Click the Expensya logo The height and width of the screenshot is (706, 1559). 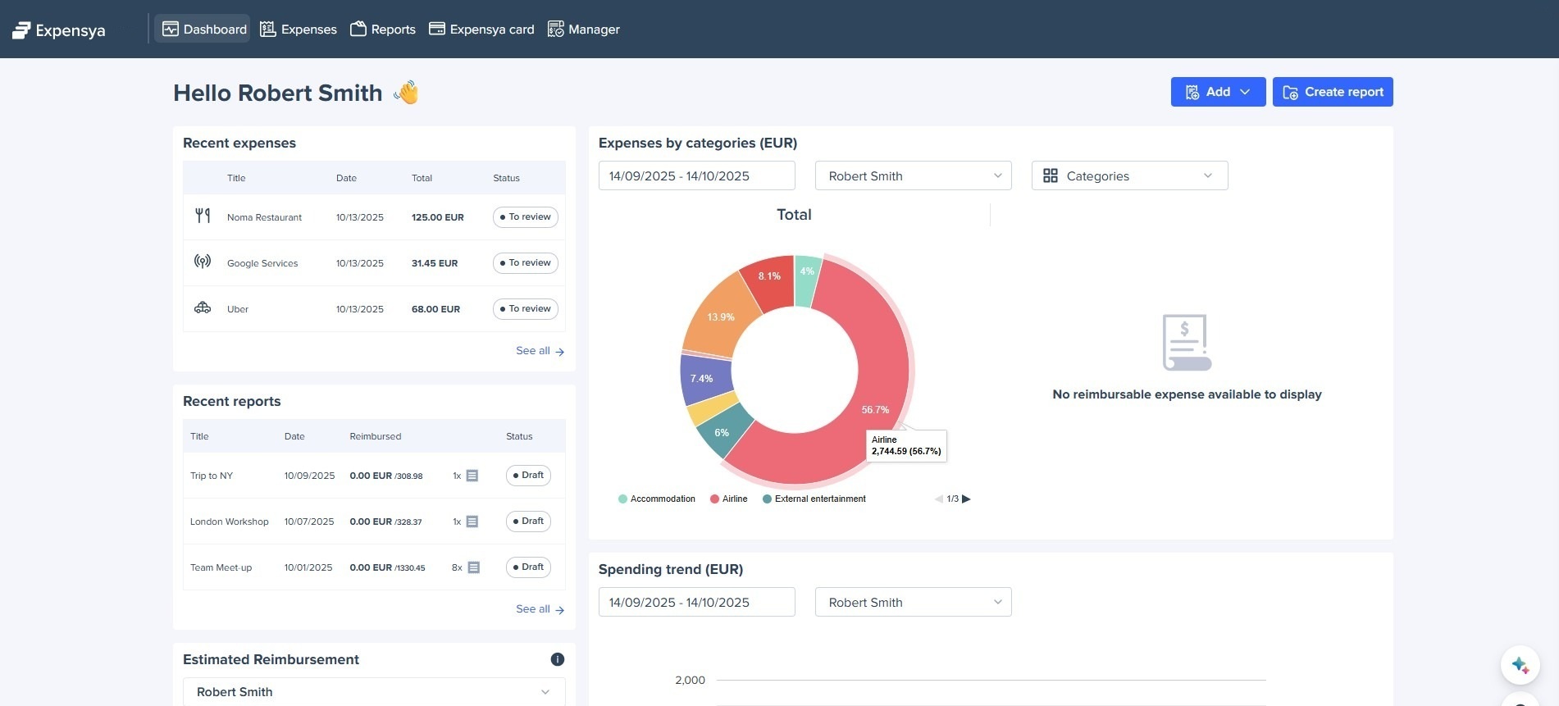coord(58,30)
